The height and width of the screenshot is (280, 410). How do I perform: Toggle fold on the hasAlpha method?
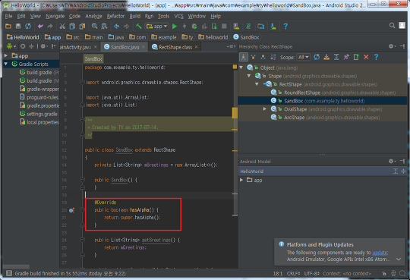pos(82,210)
